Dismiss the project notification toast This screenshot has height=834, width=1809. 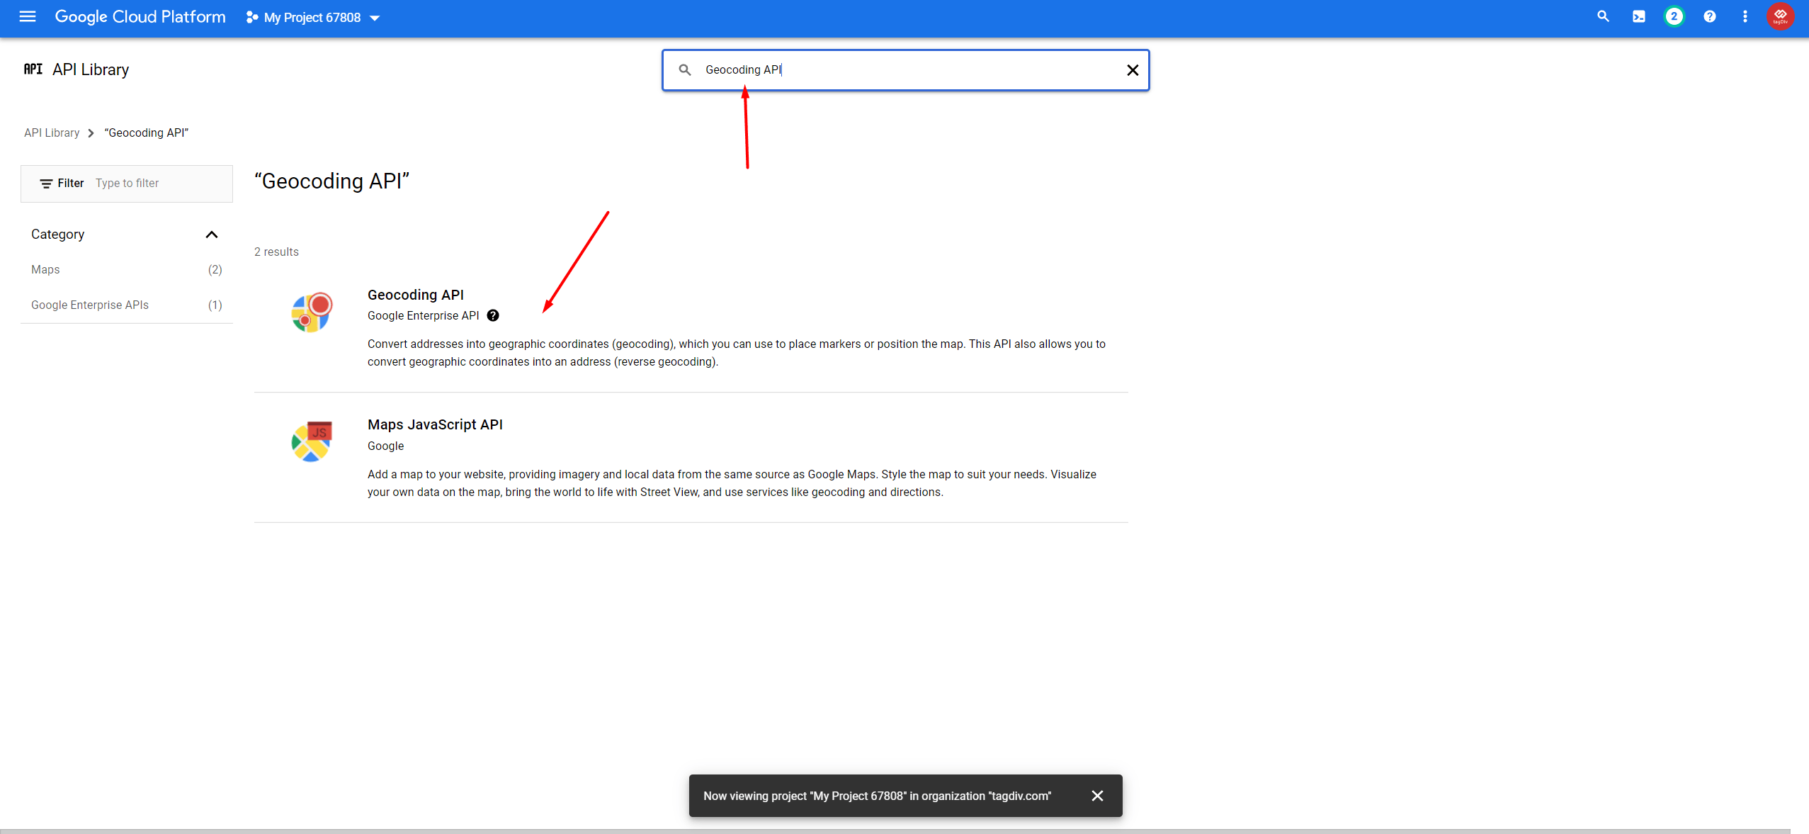(1097, 796)
